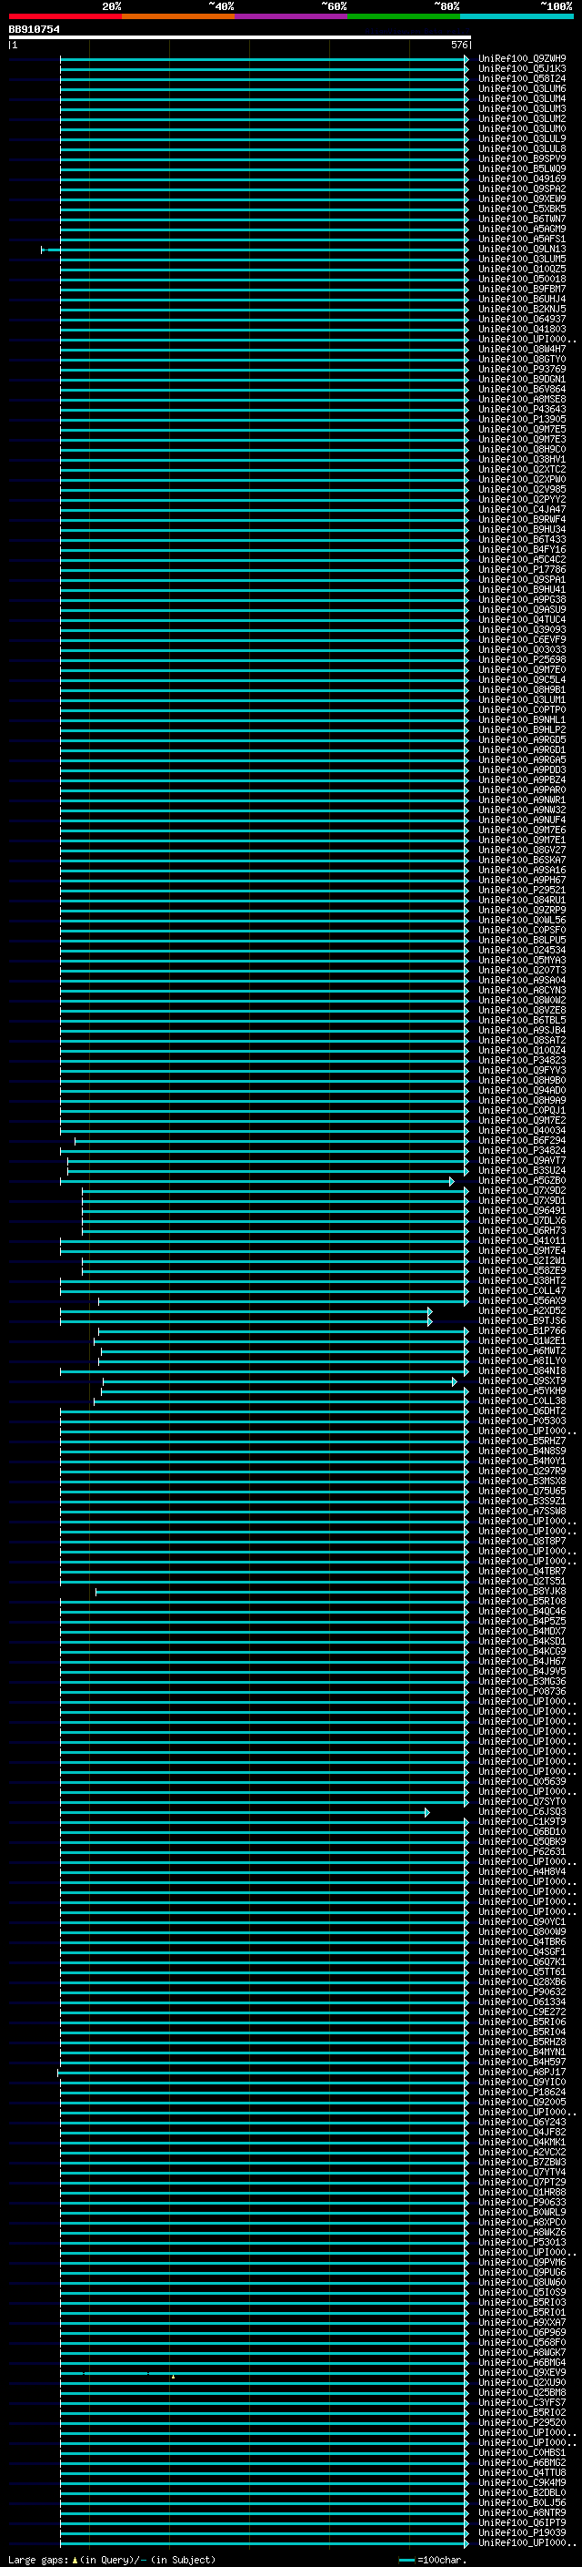The height and width of the screenshot is (2567, 582).
Task: Select hit UniRef100_A5GZB0
Action: 521,1181
